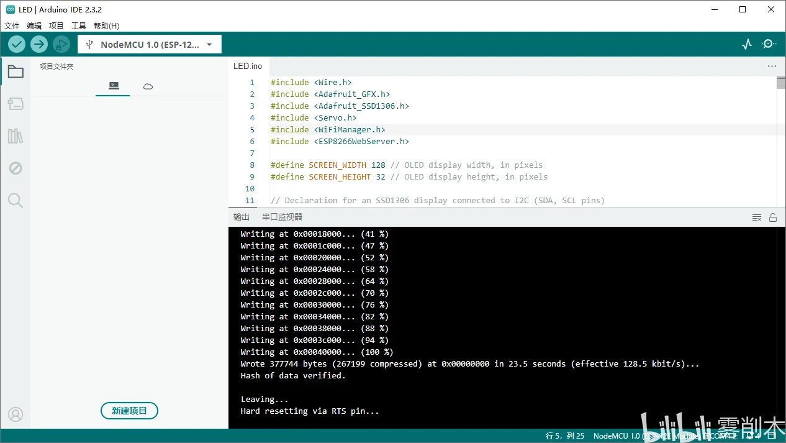Viewport: 786px width, 443px height.
Task: Open the board selector dropdown NodeMCU 1.0
Action: click(x=150, y=44)
